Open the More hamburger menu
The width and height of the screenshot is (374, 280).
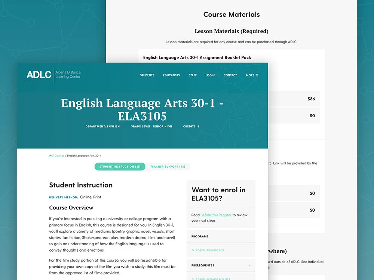(252, 75)
